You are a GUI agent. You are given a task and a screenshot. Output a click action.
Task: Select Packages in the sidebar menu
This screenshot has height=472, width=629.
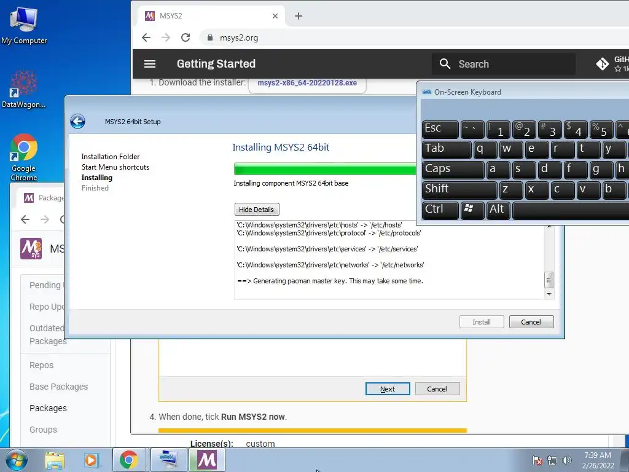tap(48, 408)
